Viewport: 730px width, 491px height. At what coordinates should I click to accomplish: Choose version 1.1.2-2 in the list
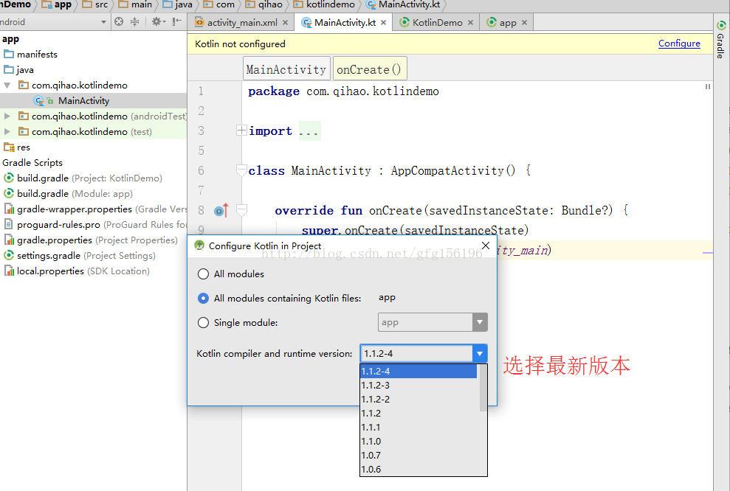pyautogui.click(x=419, y=399)
